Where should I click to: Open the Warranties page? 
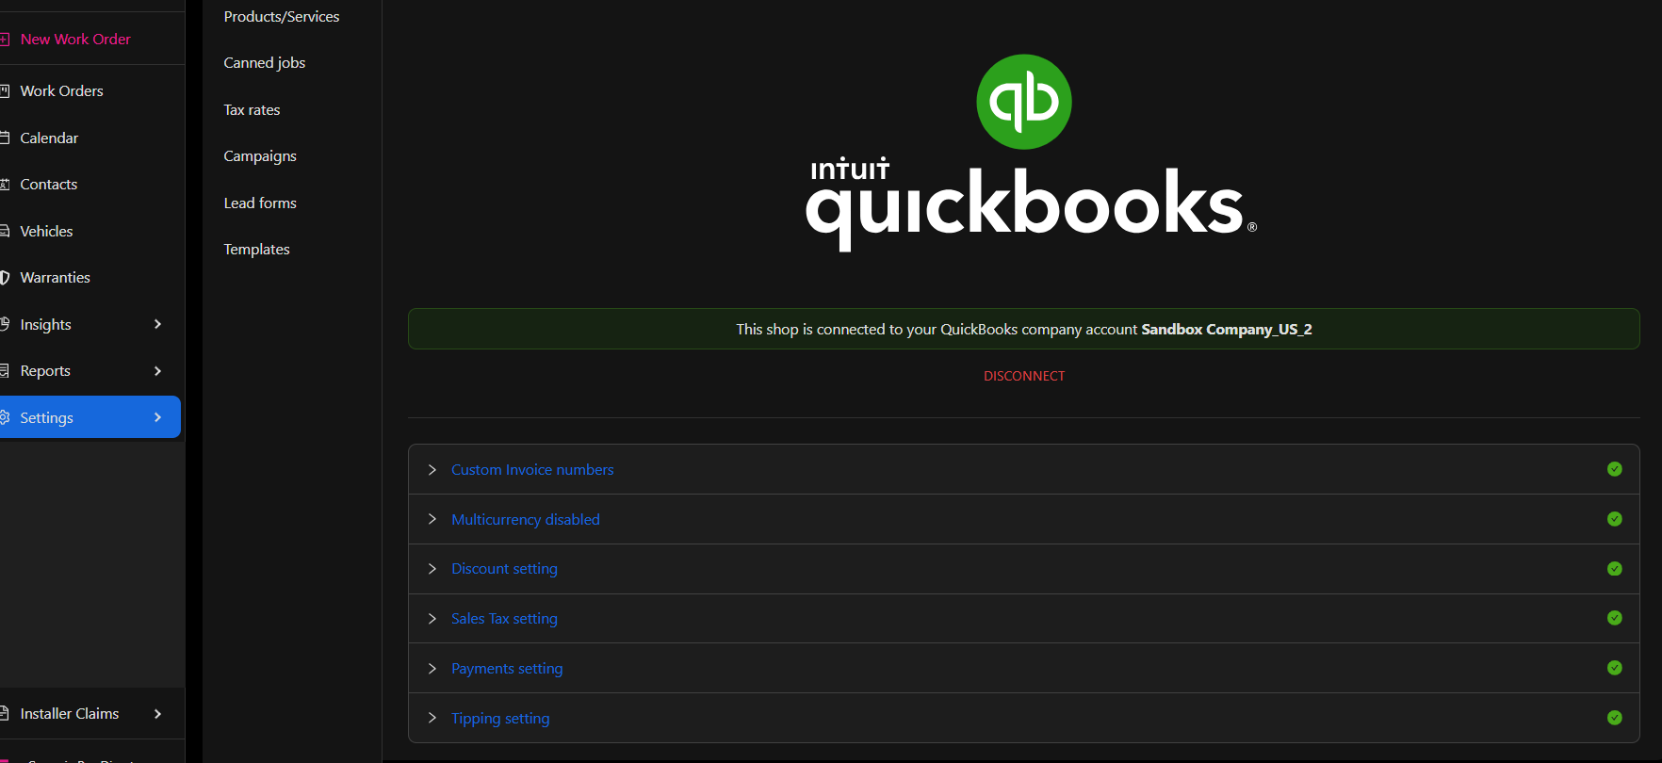point(55,278)
